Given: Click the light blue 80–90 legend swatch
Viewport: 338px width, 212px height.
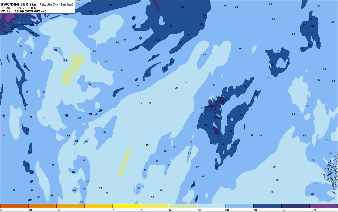Looking at the screenshot, I should pyautogui.click(x=239, y=206).
